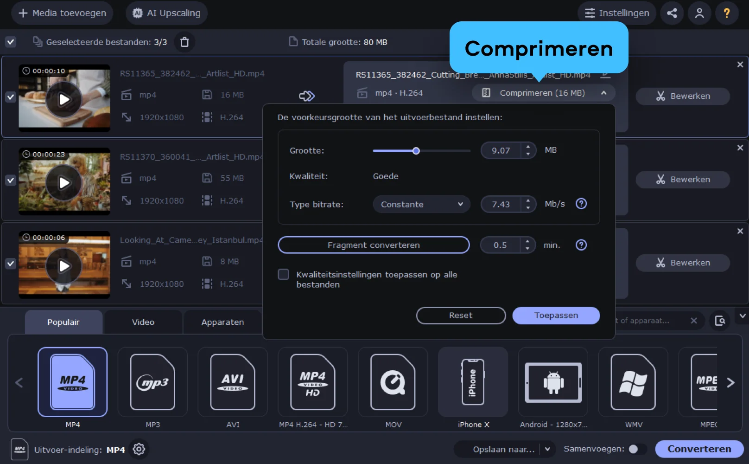Show previous format presets with left arrow

[x=19, y=383]
